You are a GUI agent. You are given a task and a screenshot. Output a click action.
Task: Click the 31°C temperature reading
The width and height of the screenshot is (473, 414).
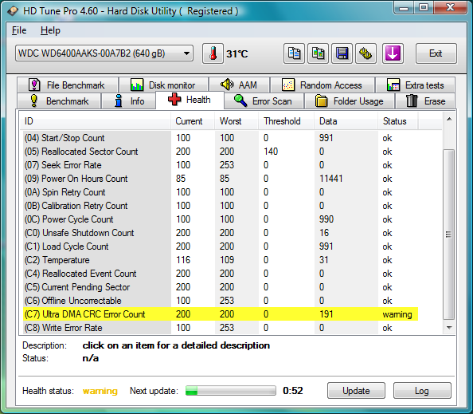pos(237,54)
